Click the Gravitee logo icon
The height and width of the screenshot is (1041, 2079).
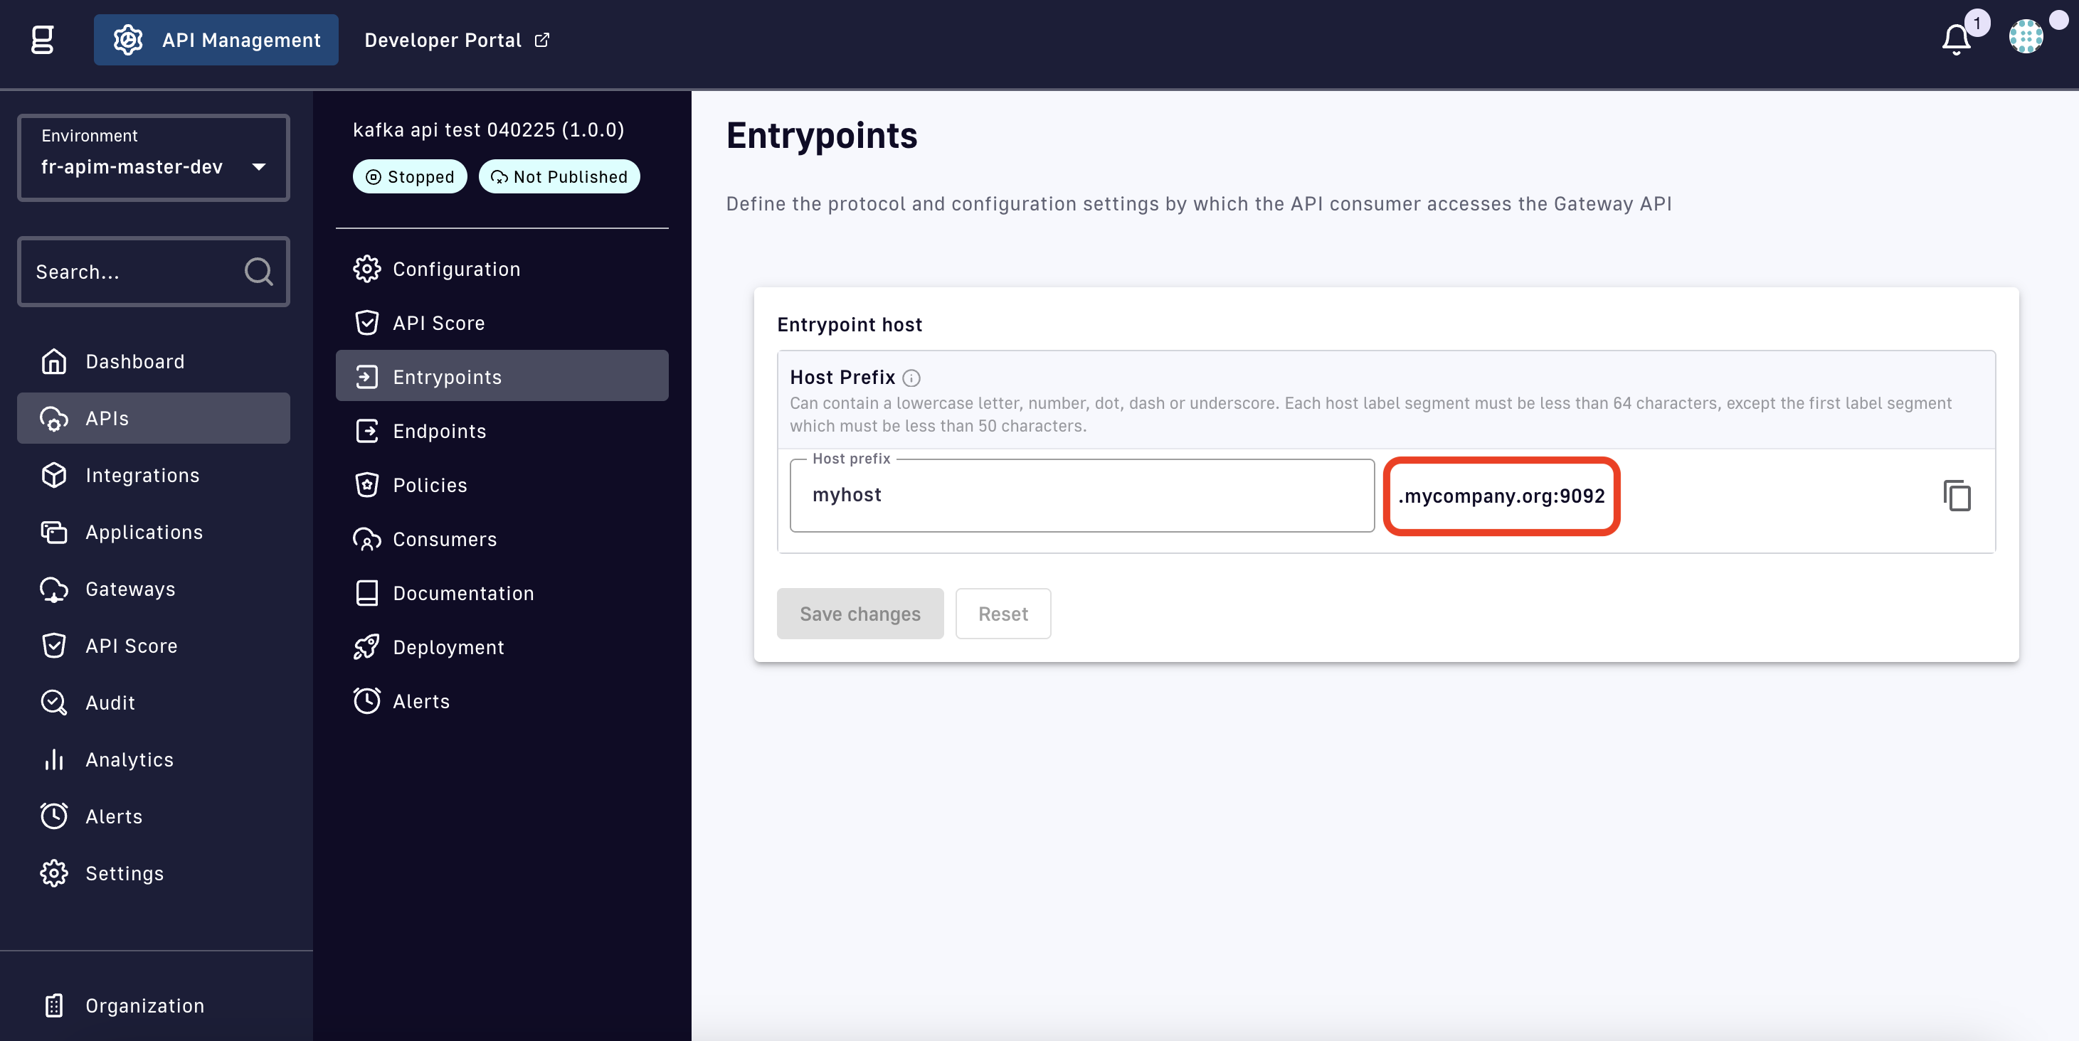tap(42, 40)
